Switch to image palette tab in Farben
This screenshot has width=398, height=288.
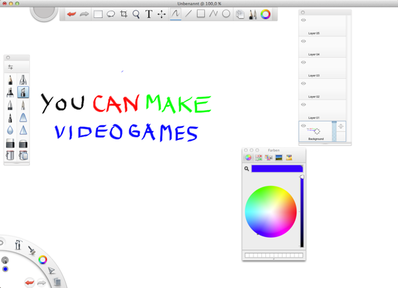[x=279, y=157]
